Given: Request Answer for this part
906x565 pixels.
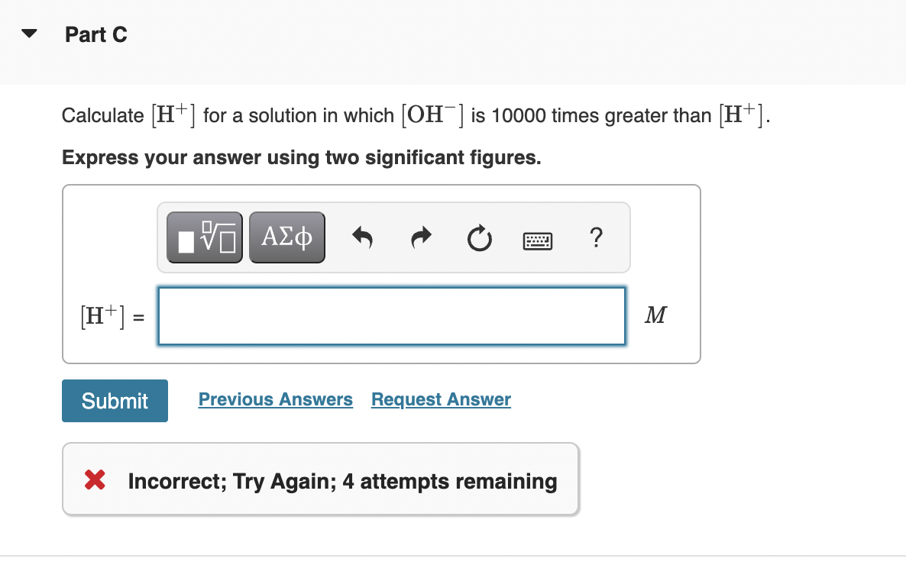Looking at the screenshot, I should pyautogui.click(x=440, y=399).
